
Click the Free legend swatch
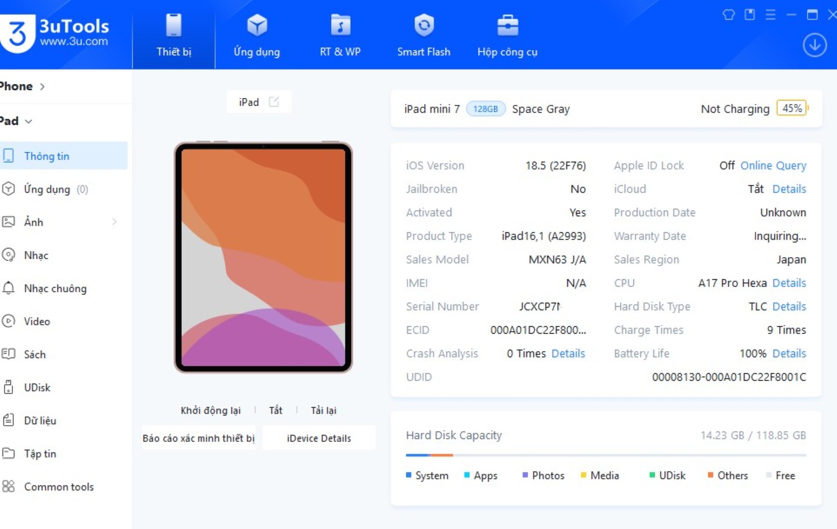pos(768,475)
